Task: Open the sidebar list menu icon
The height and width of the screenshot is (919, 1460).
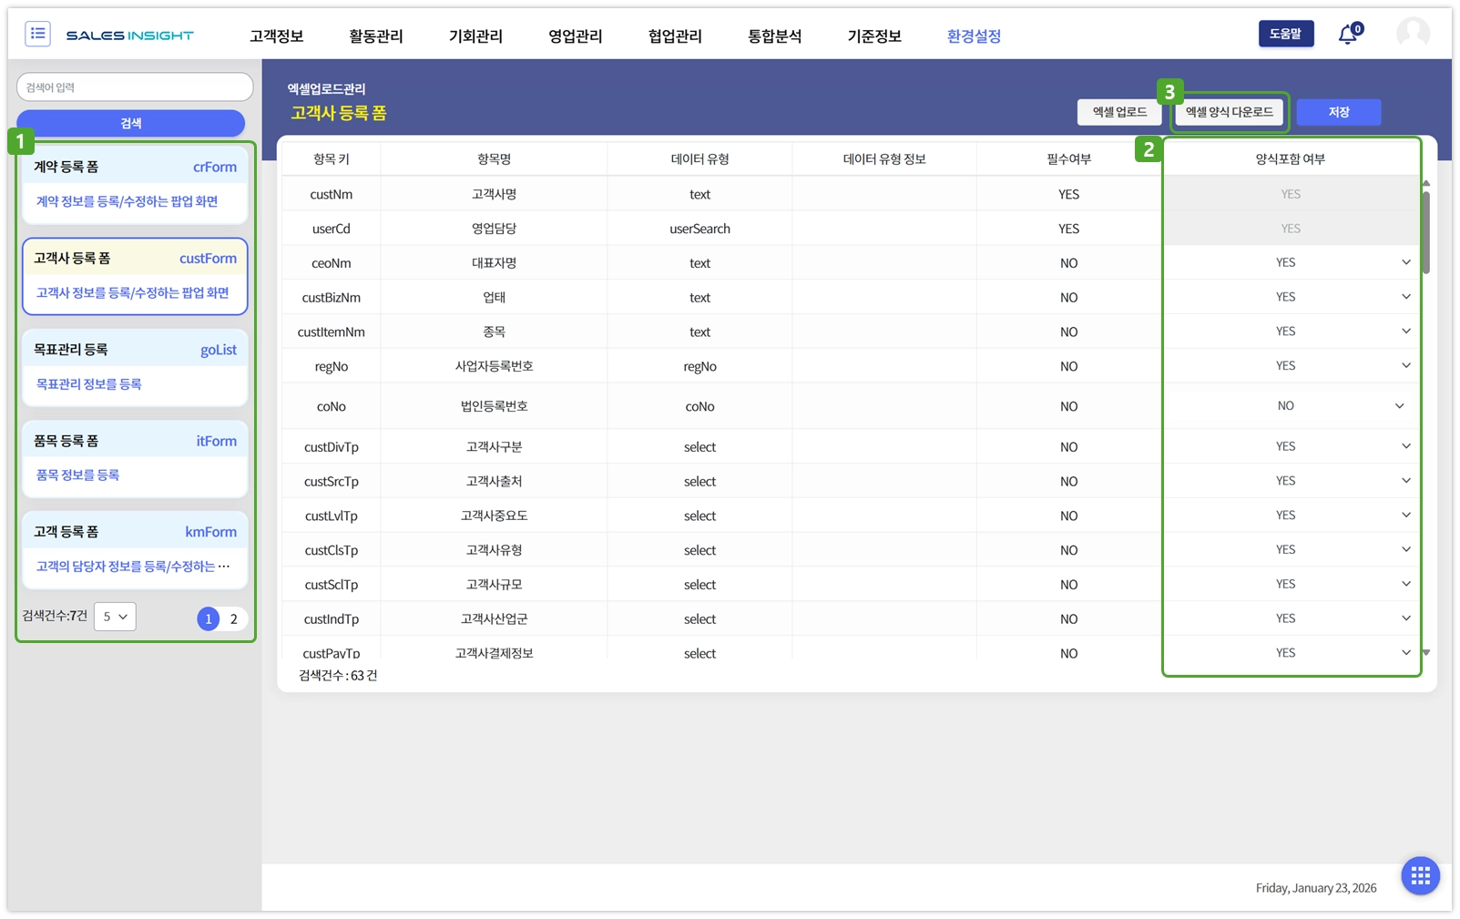Action: pos(38,35)
